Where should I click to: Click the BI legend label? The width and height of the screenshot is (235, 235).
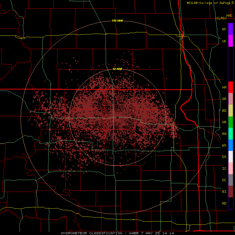224,192
